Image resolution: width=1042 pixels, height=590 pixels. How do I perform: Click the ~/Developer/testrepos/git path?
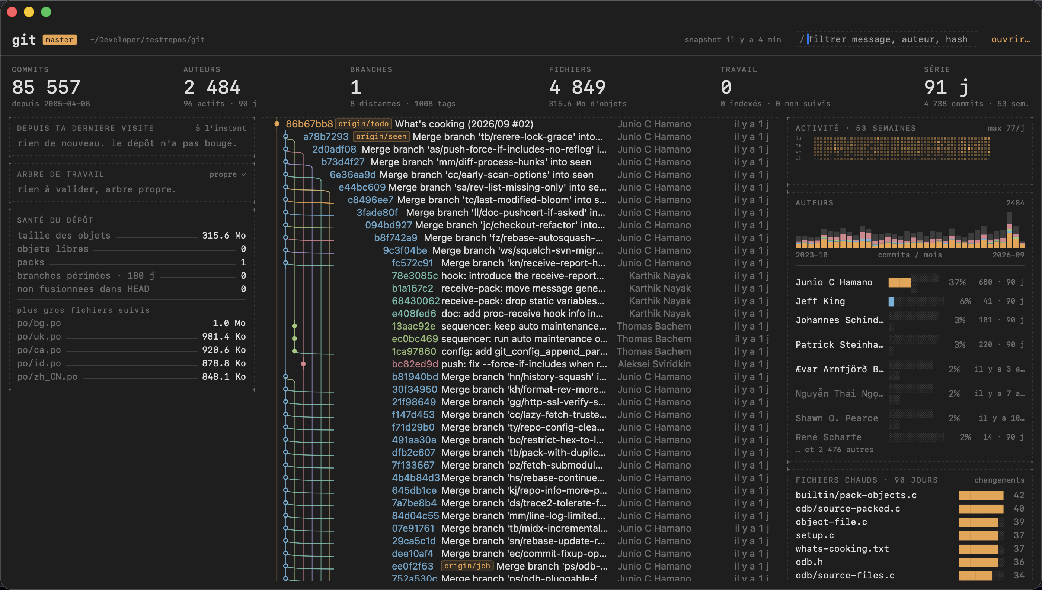pyautogui.click(x=147, y=40)
